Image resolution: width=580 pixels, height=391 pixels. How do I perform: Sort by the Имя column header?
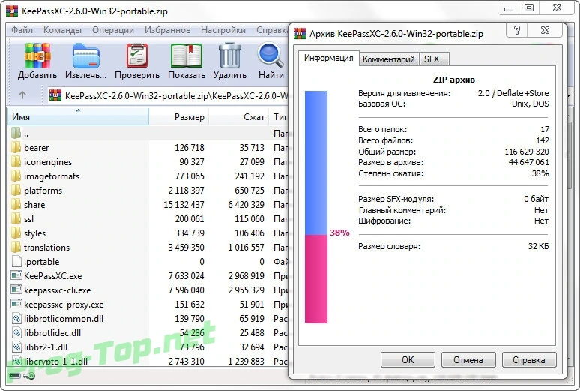point(79,117)
